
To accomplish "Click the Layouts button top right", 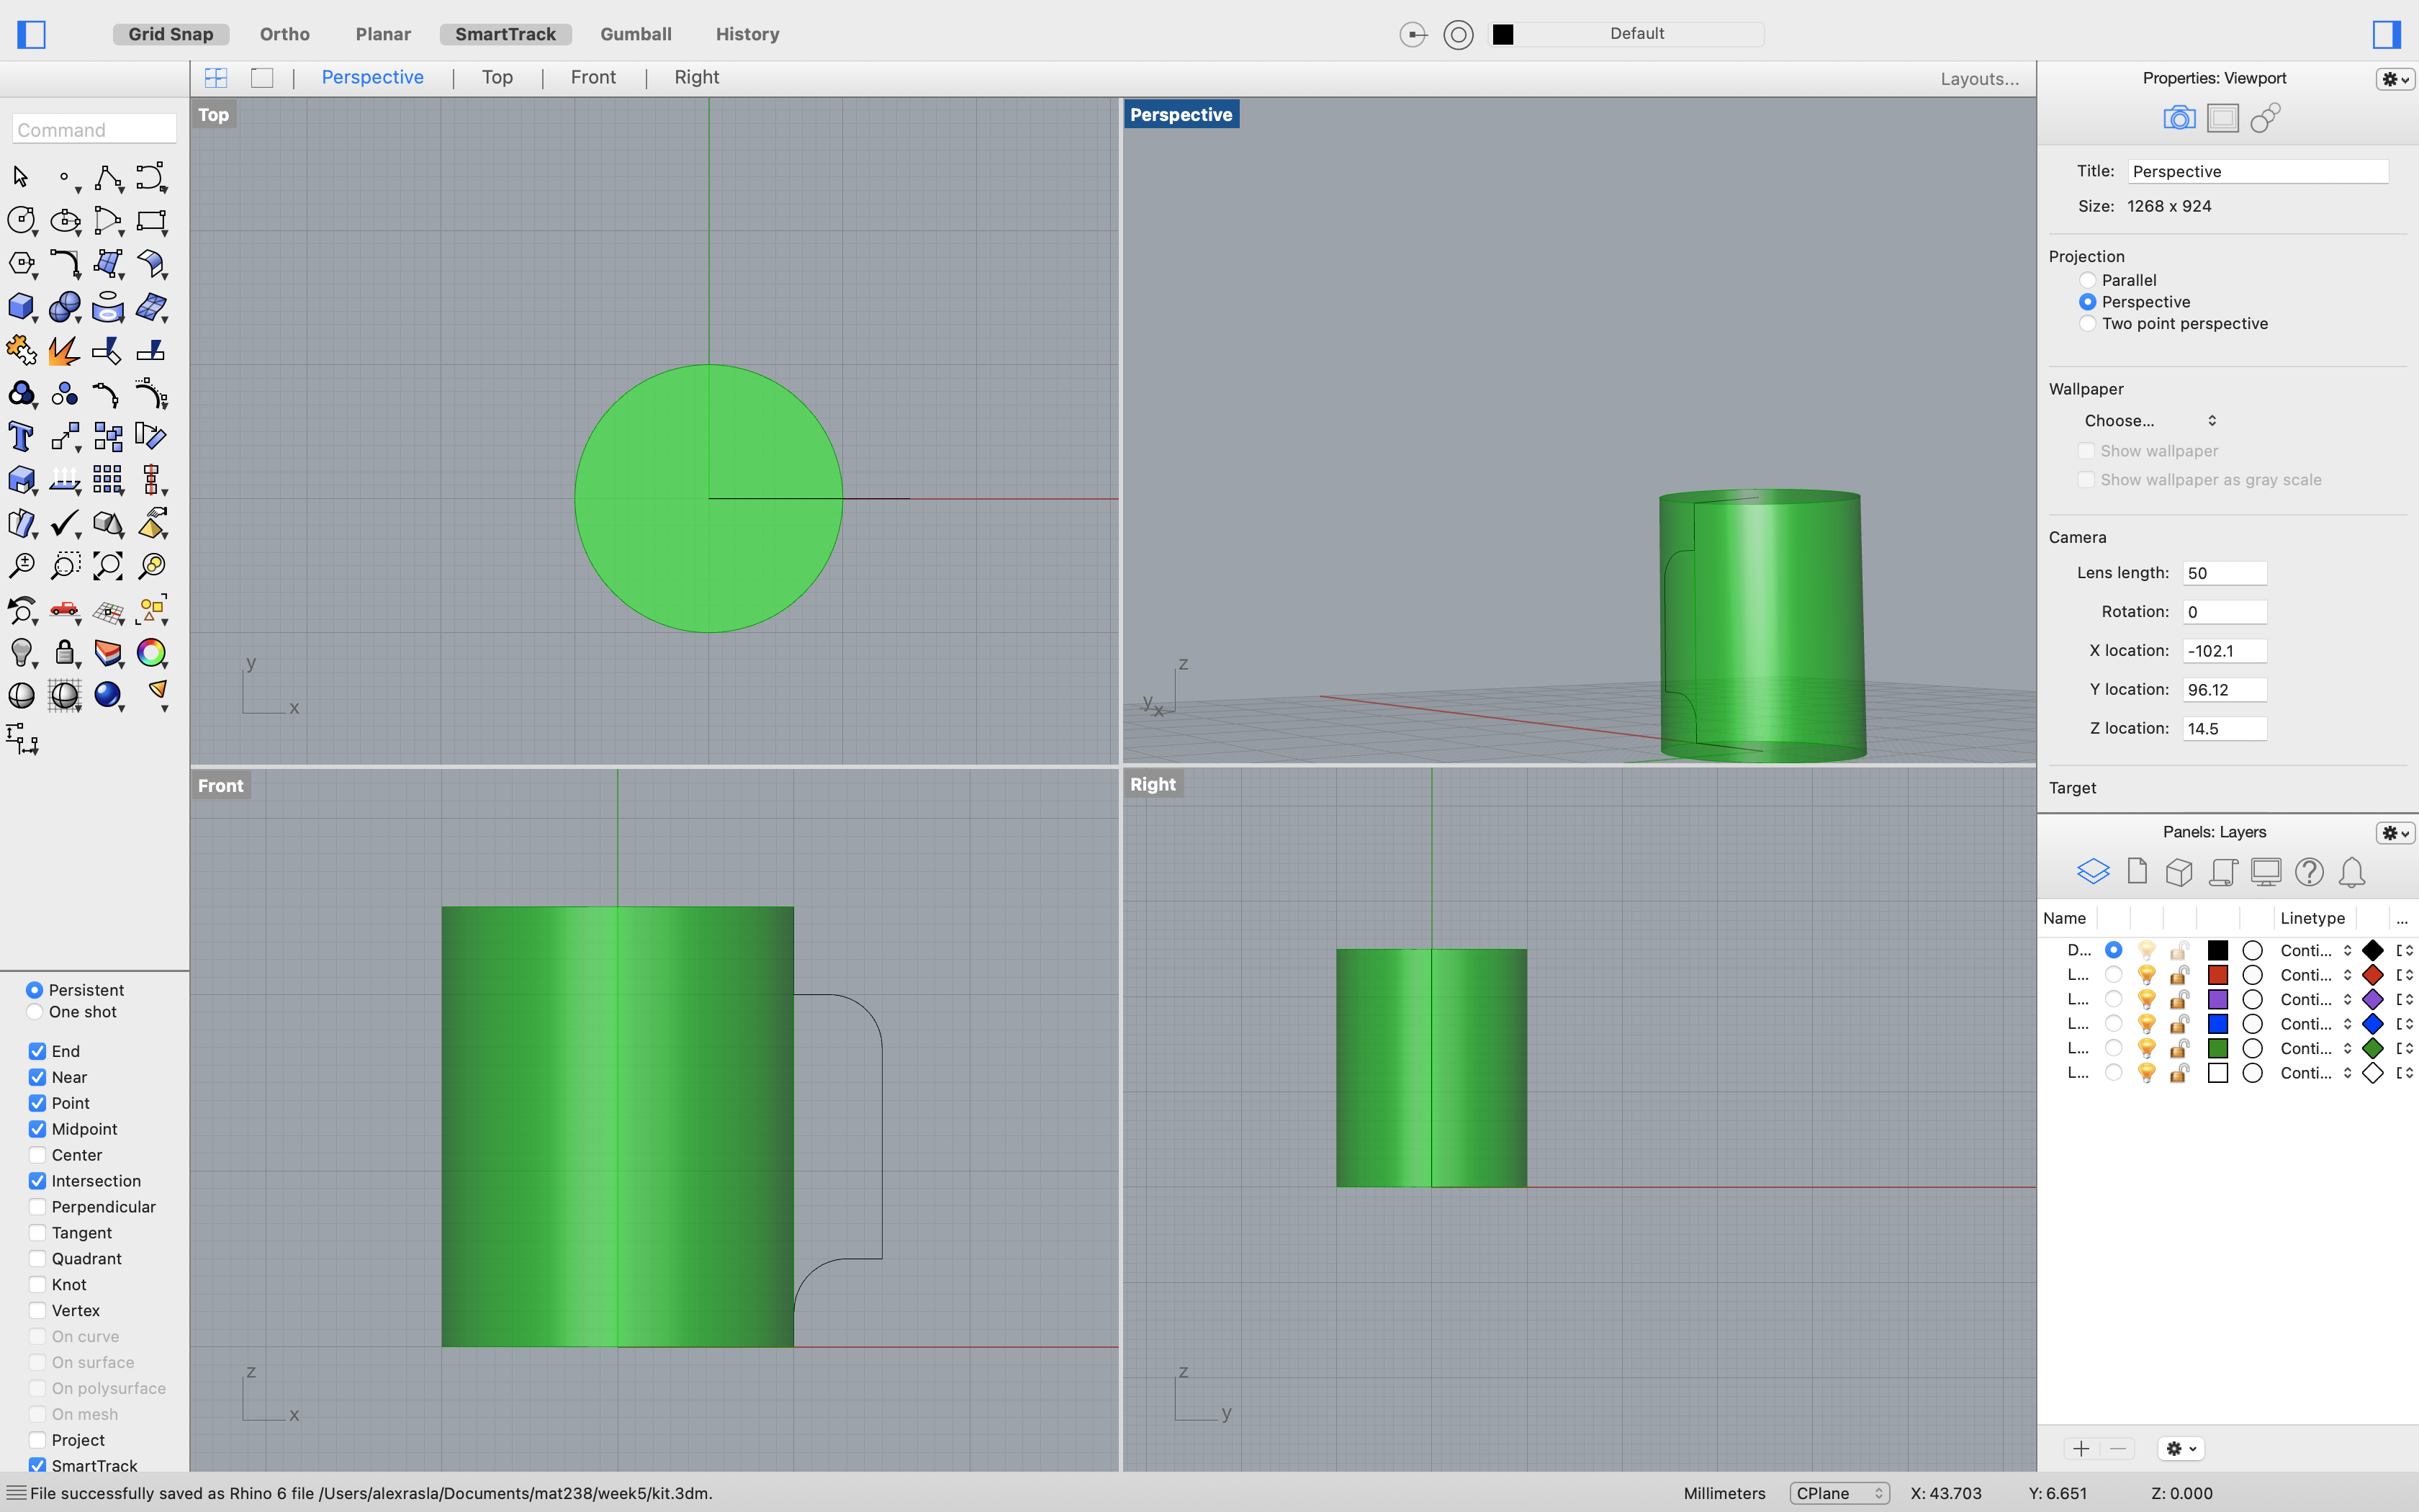I will click(x=1978, y=76).
